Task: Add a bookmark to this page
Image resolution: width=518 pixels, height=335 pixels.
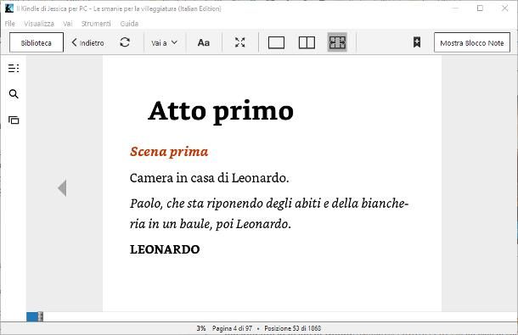Action: coord(417,42)
